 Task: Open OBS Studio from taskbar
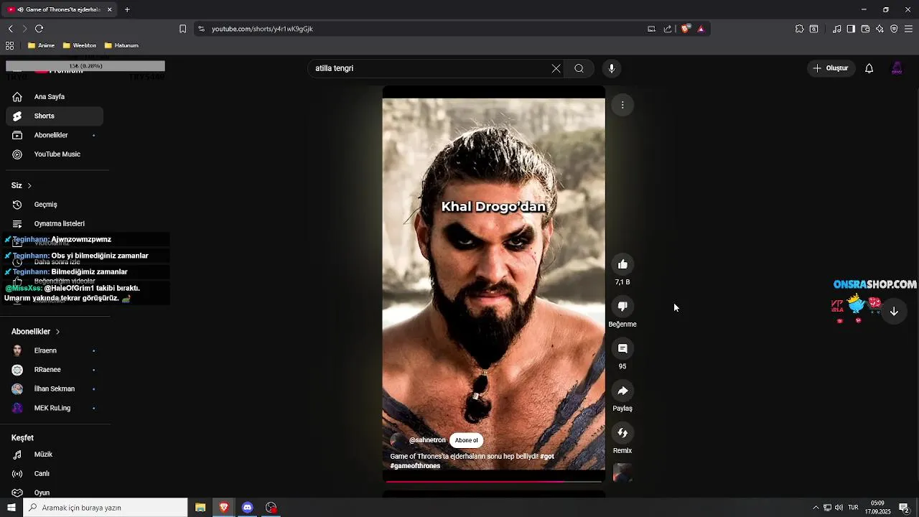tap(271, 508)
